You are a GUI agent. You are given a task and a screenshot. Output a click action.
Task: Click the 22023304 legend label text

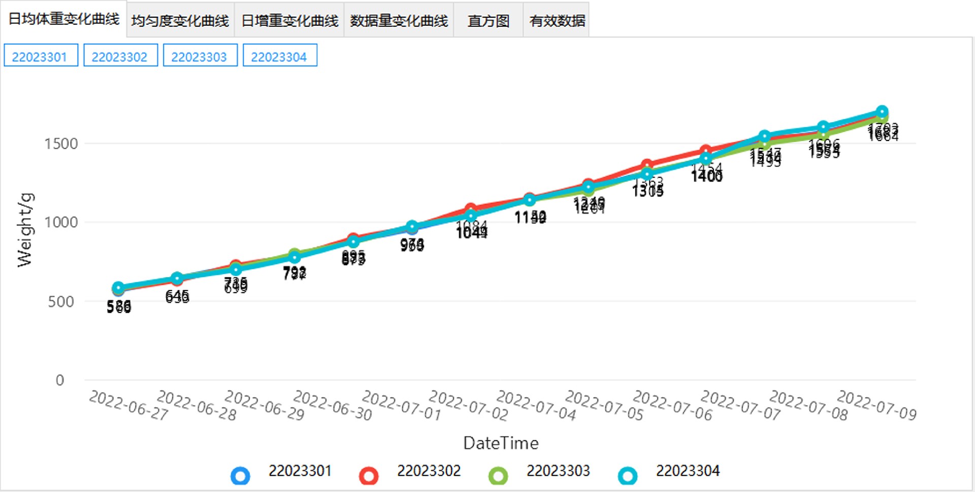[x=688, y=471]
